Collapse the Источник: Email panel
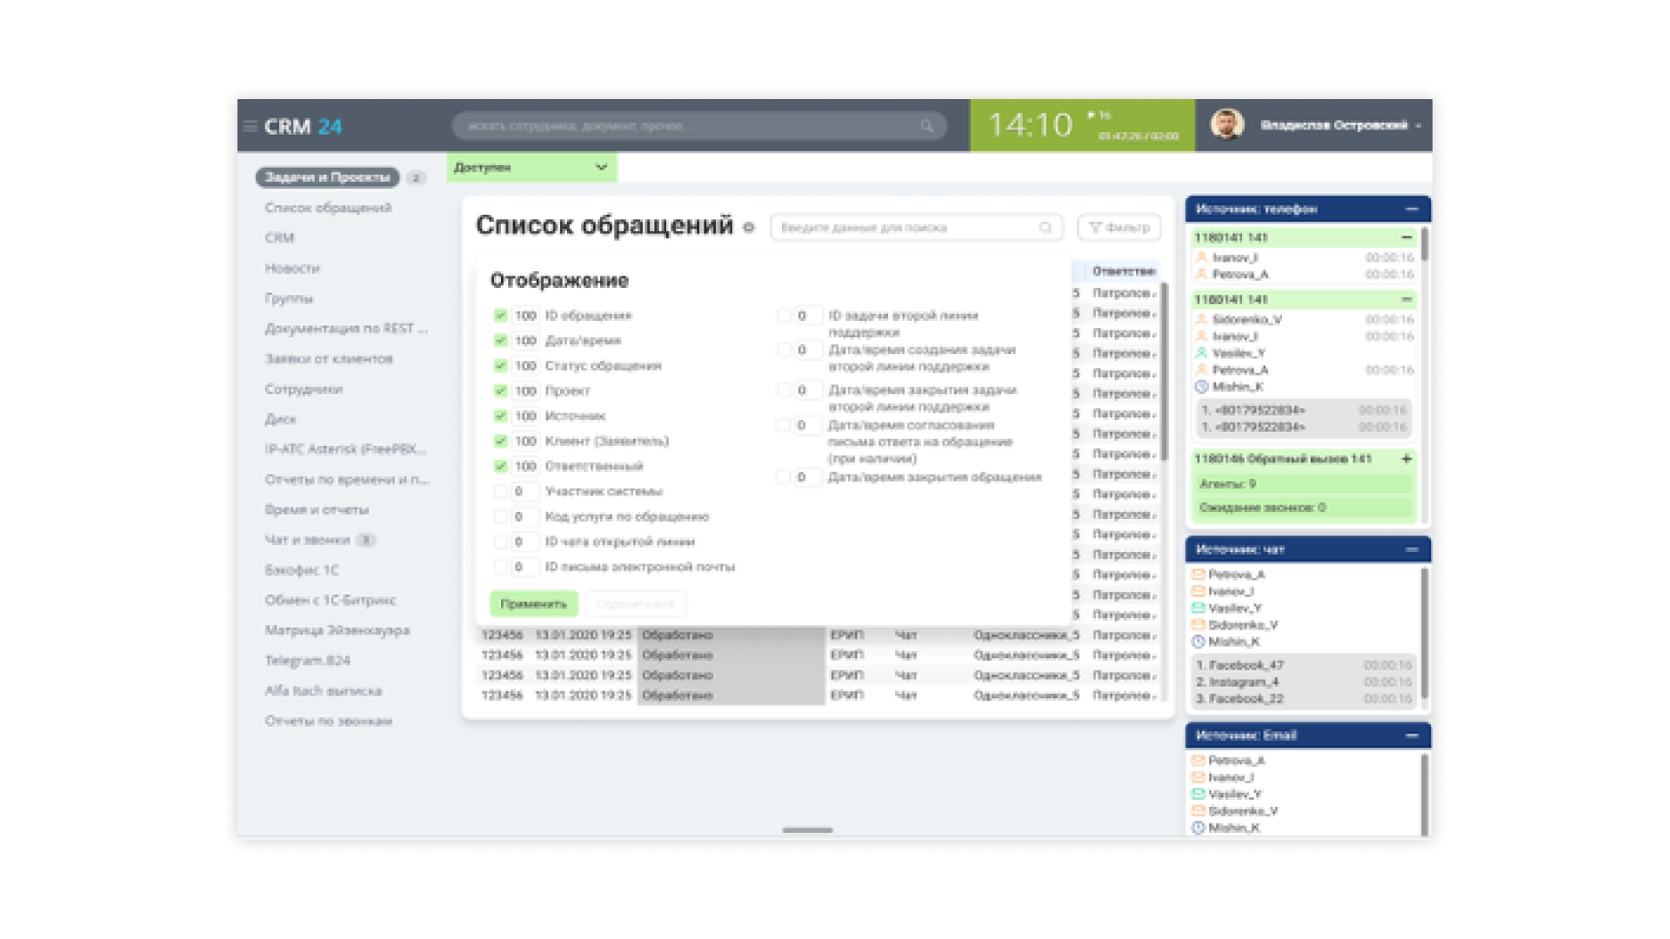This screenshot has height=939, width=1670. tap(1411, 736)
